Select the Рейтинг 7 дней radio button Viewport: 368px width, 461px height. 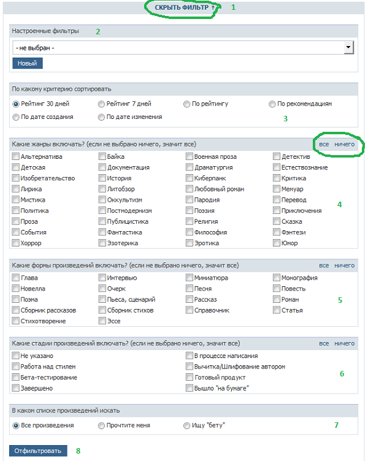101,104
